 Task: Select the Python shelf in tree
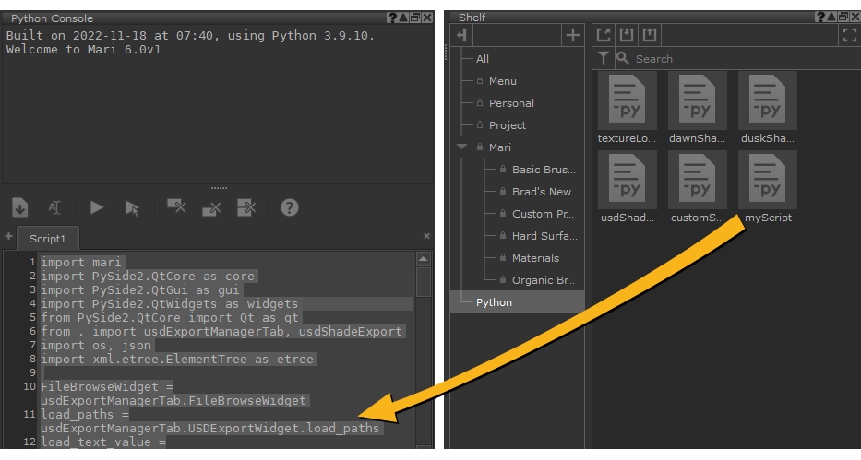point(495,302)
